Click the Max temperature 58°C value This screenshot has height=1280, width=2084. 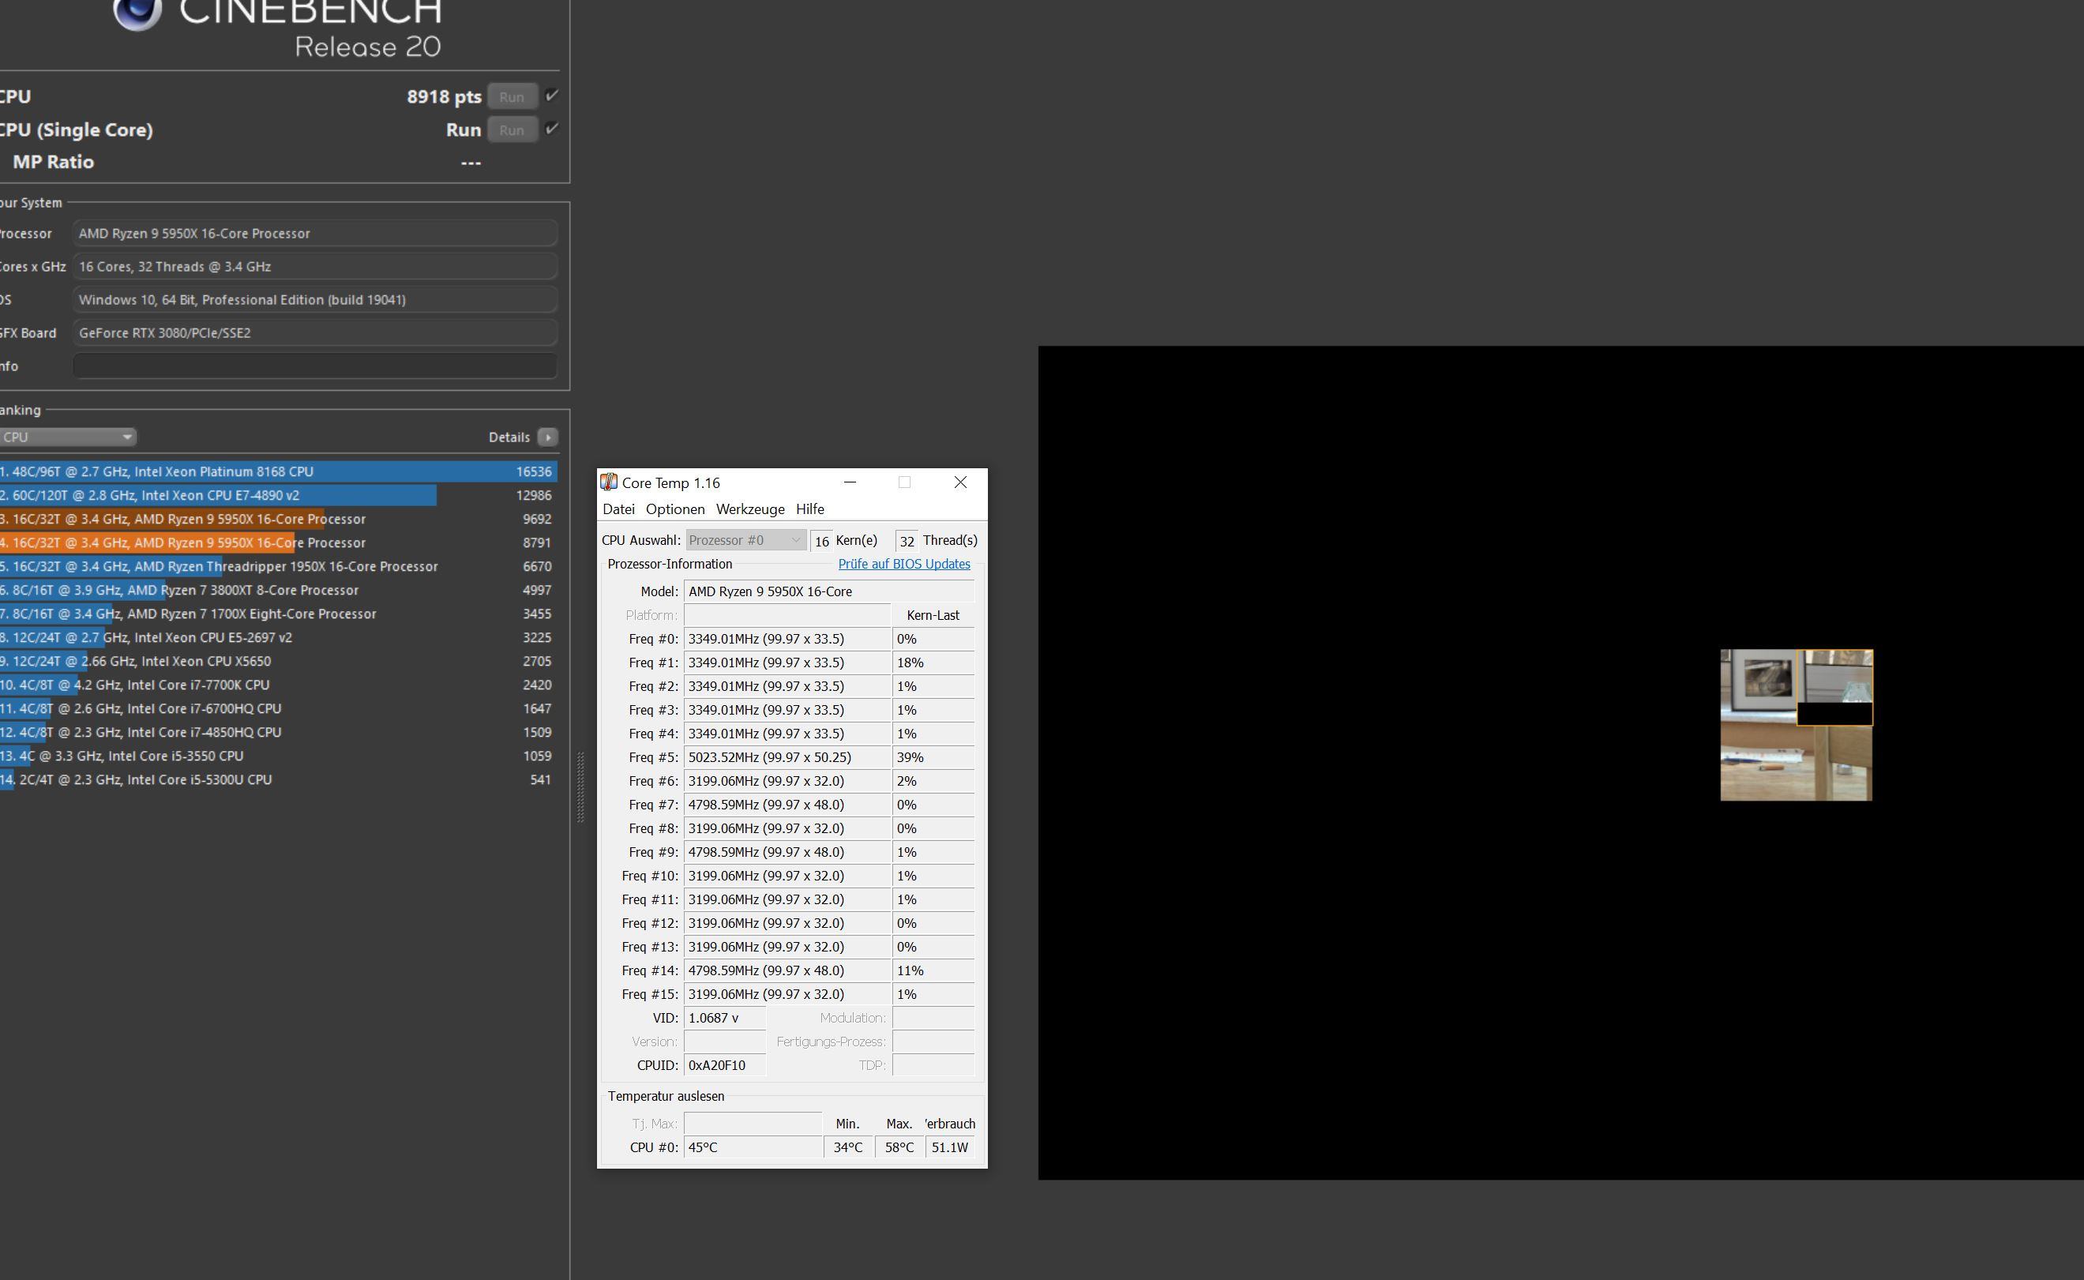click(899, 1147)
